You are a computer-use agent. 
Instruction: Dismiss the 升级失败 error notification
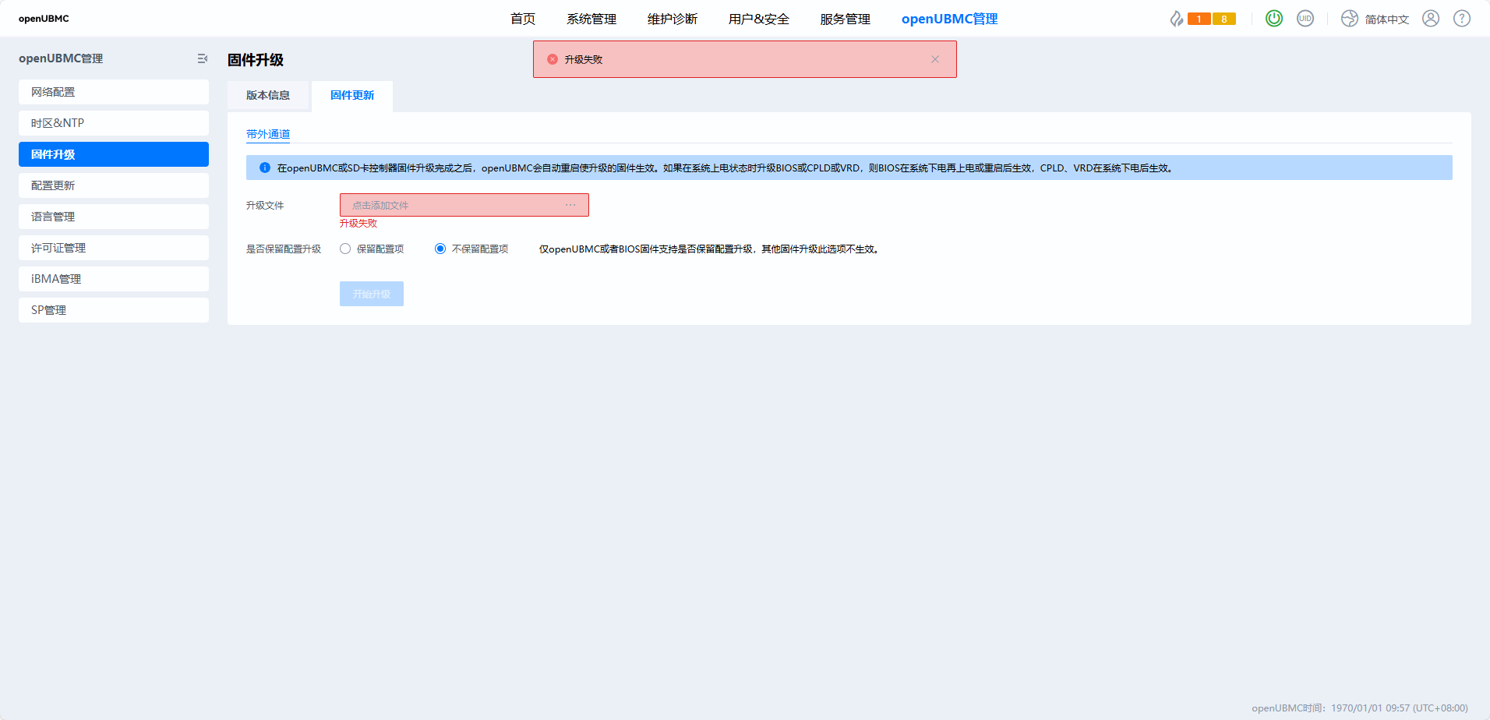(935, 59)
